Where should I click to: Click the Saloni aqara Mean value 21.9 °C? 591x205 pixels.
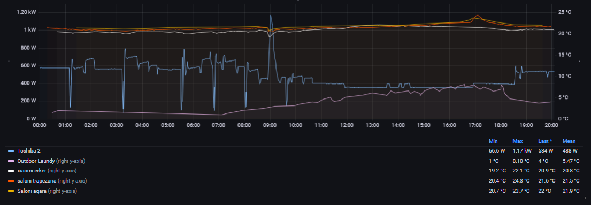click(x=571, y=192)
